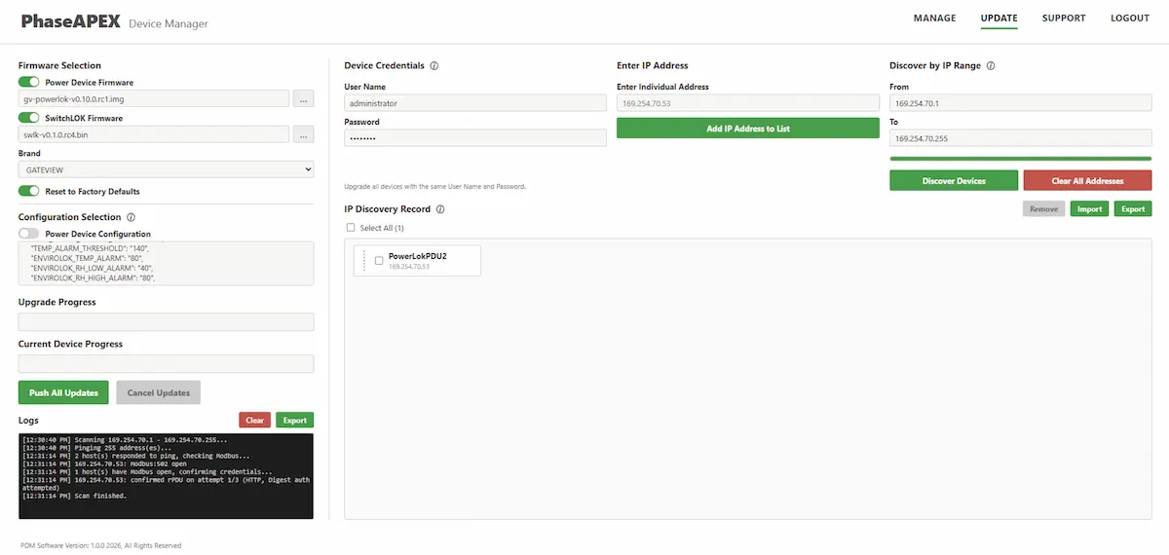
Task: Click the gv-powerlok-v0.10.0.rc1.img firmware path field
Action: click(154, 99)
